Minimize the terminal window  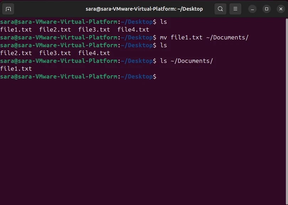(x=252, y=9)
